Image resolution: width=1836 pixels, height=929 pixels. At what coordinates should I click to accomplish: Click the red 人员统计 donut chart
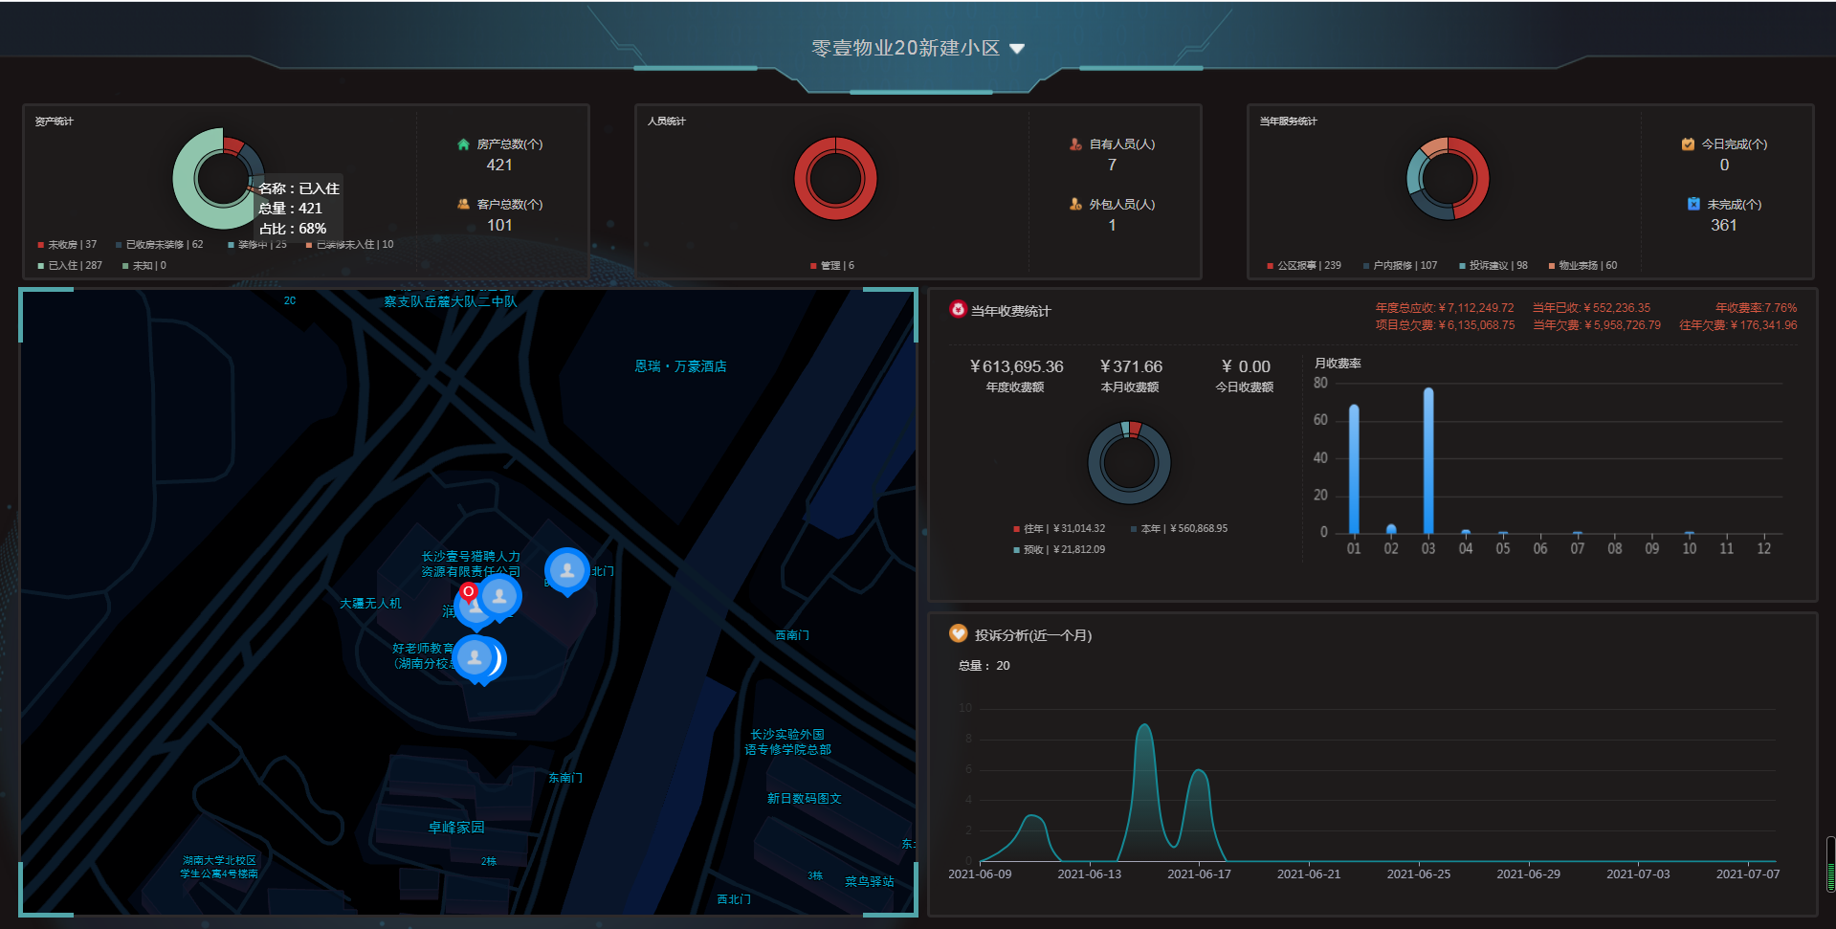835,179
